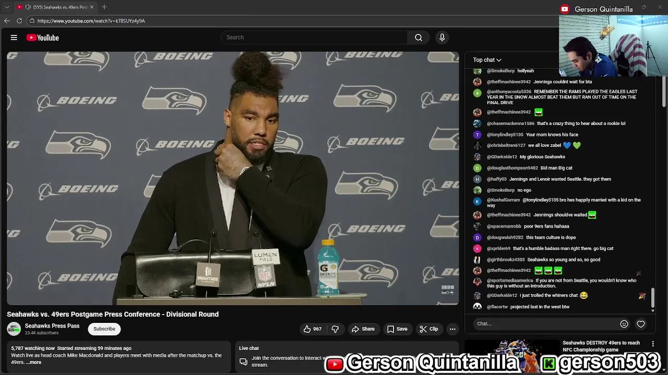This screenshot has width=668, height=375.
Task: Go back in the browser
Action: pos(7,21)
